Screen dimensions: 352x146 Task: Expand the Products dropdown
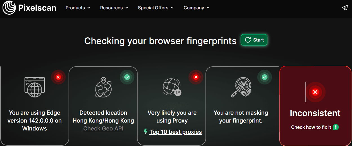coord(78,8)
